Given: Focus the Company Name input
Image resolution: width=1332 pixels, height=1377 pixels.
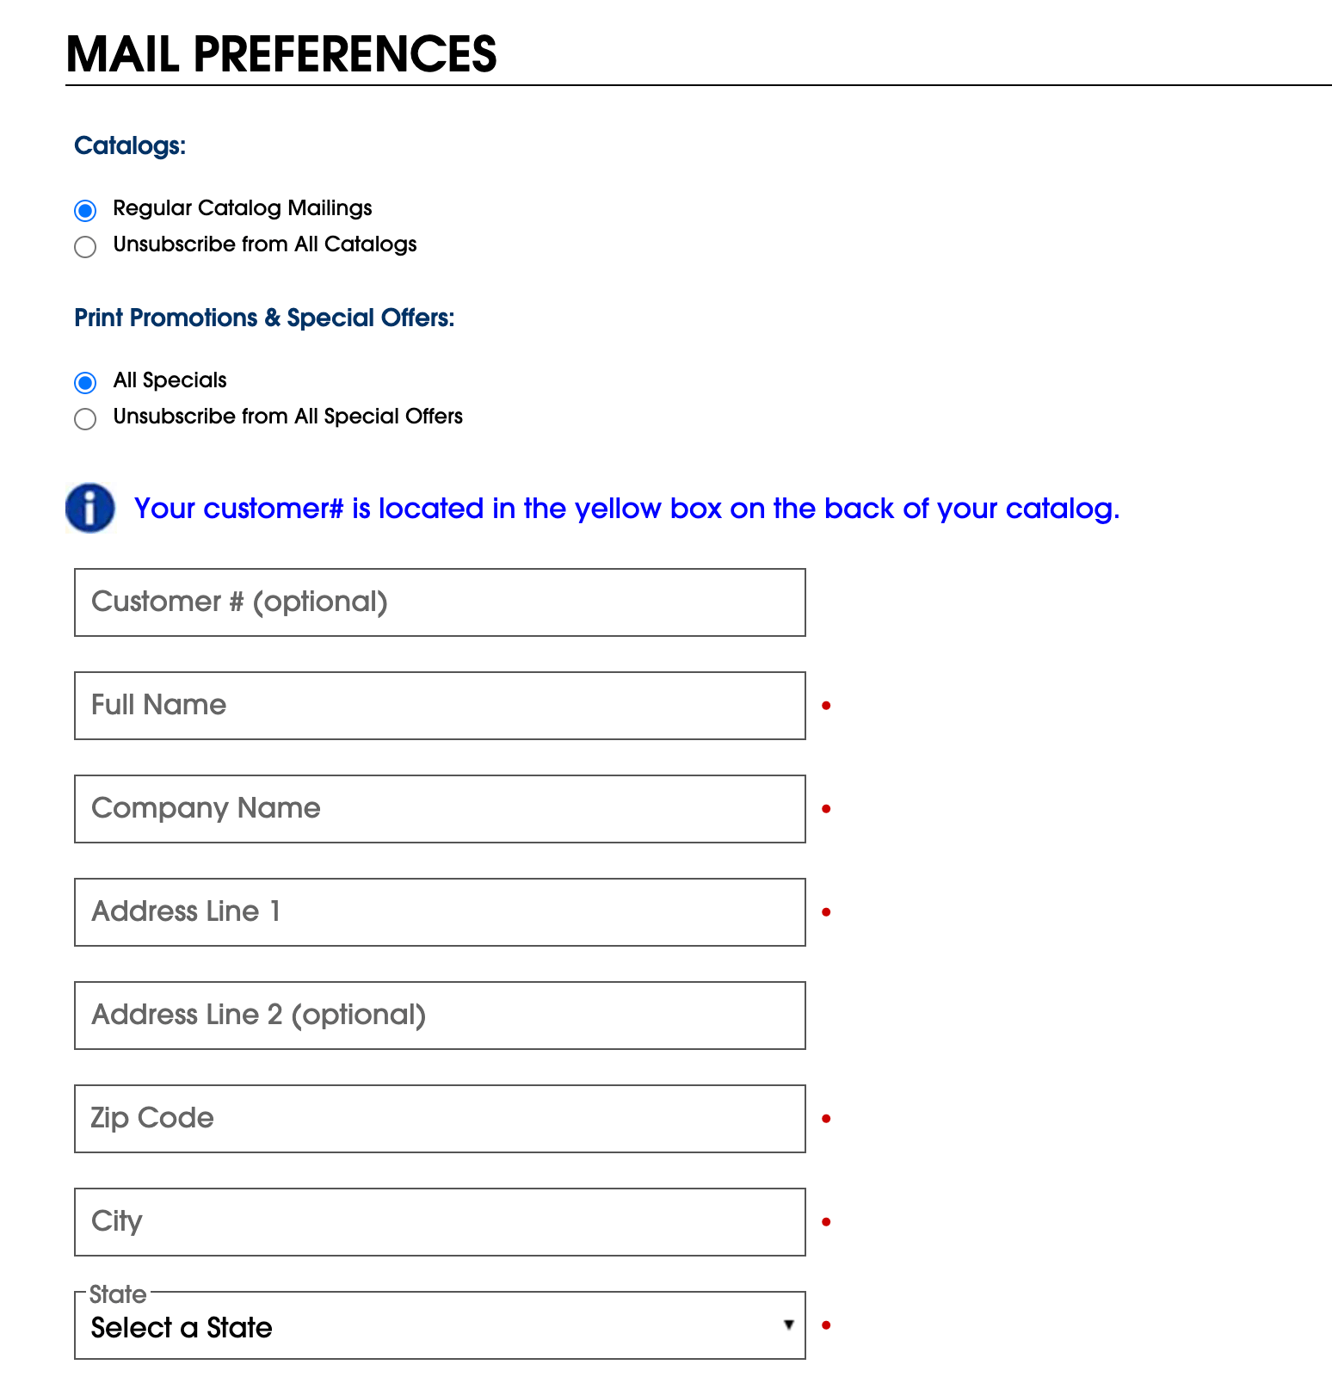Looking at the screenshot, I should (440, 809).
